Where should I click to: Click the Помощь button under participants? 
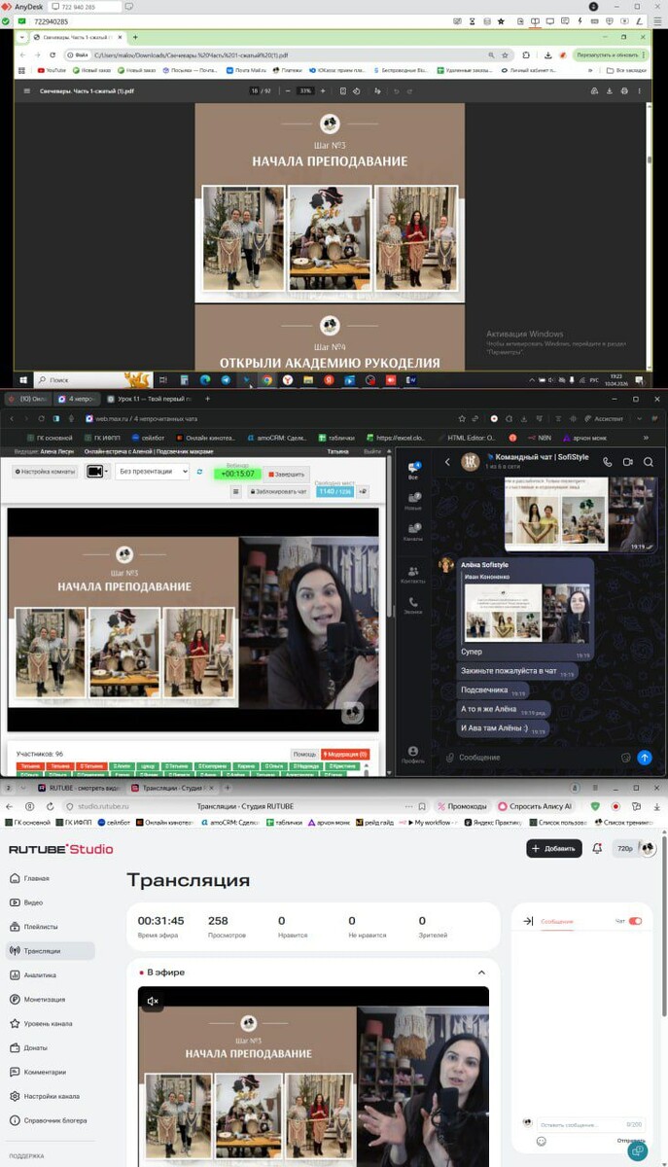coord(303,754)
